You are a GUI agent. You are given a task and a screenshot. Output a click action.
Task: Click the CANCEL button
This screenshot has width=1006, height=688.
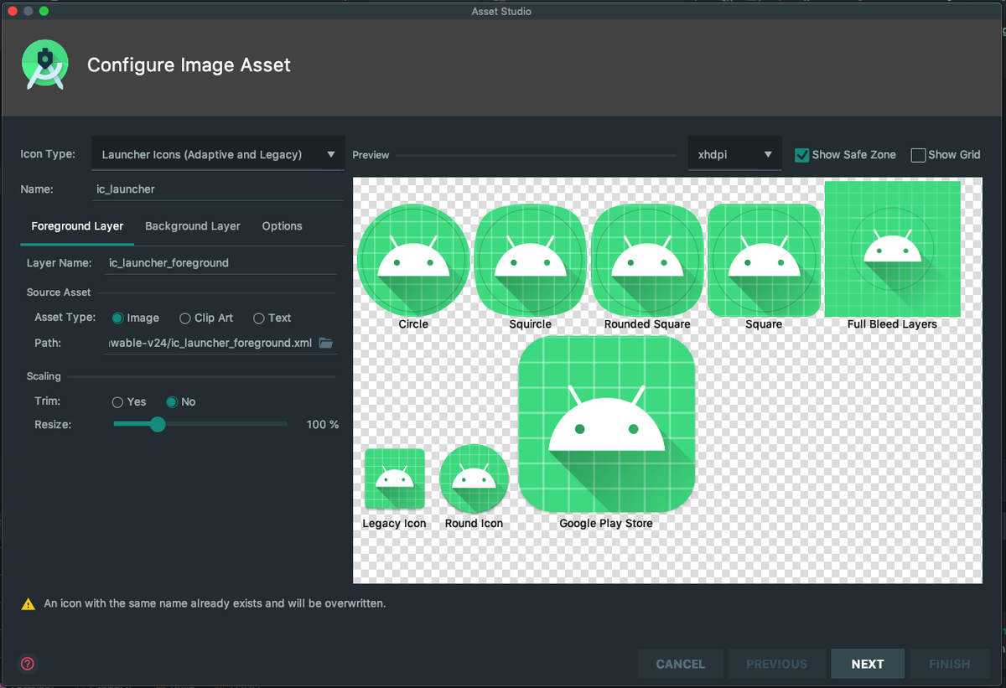point(680,664)
